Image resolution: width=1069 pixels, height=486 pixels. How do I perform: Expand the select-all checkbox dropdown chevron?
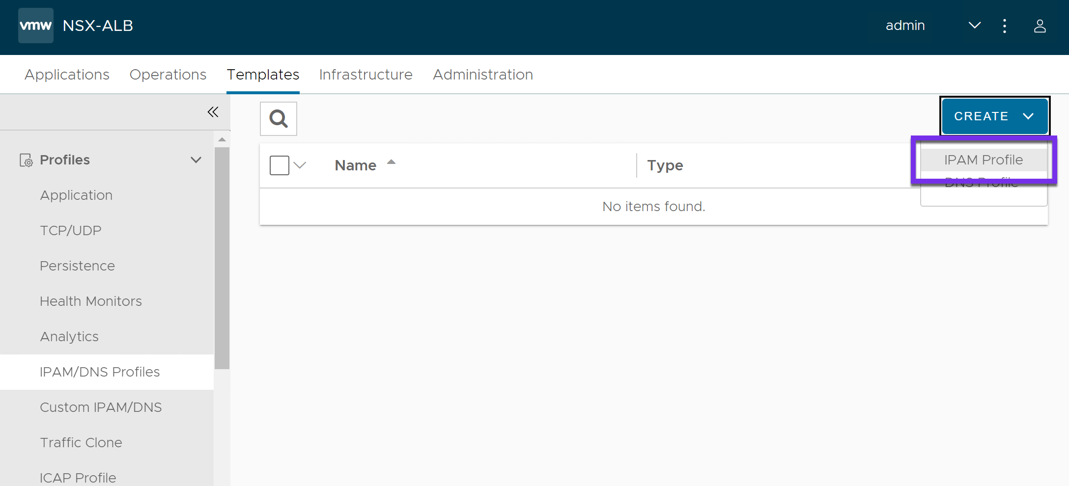point(300,165)
